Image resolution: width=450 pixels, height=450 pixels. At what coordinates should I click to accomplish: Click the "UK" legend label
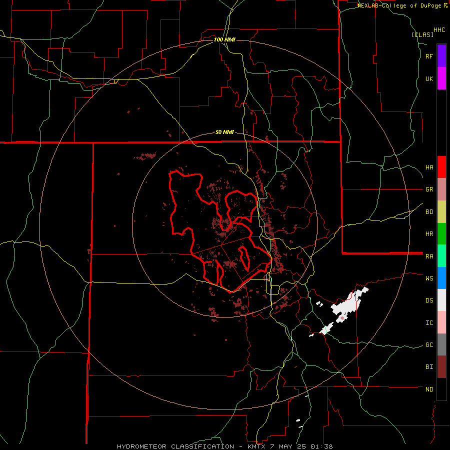[x=429, y=78]
